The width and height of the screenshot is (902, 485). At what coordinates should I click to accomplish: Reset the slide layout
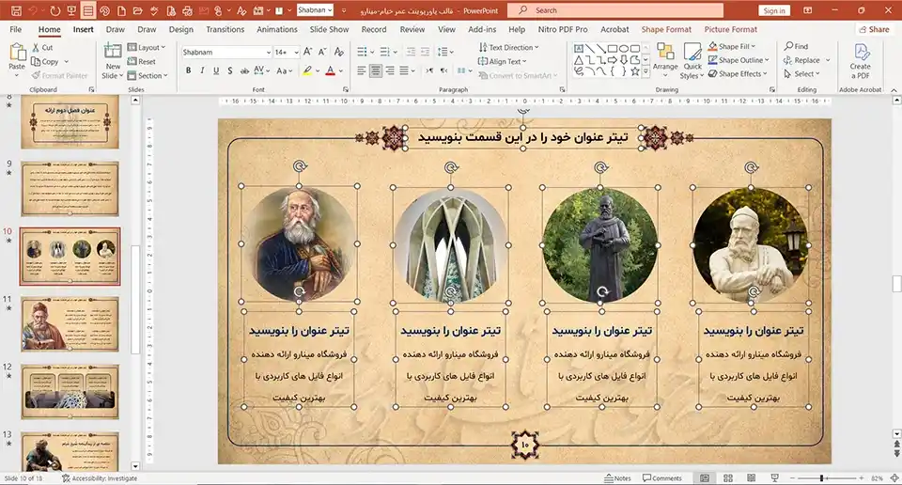pyautogui.click(x=142, y=61)
